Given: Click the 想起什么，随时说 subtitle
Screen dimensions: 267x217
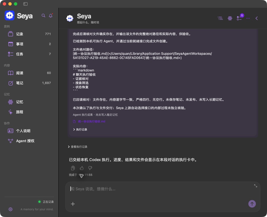Looking at the screenshot, I should pos(88,22).
